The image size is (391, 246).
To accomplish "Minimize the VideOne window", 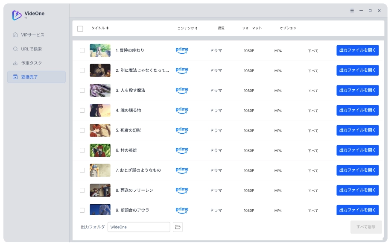I will (x=361, y=11).
